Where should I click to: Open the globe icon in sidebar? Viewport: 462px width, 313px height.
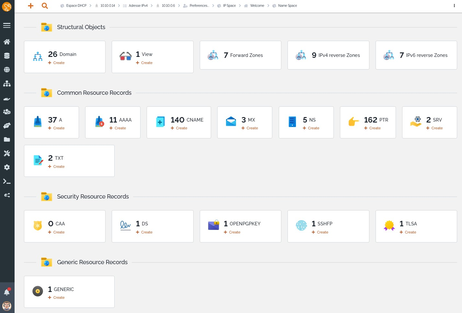[7, 70]
